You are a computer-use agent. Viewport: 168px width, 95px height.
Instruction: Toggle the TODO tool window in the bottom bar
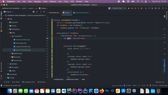point(16,82)
